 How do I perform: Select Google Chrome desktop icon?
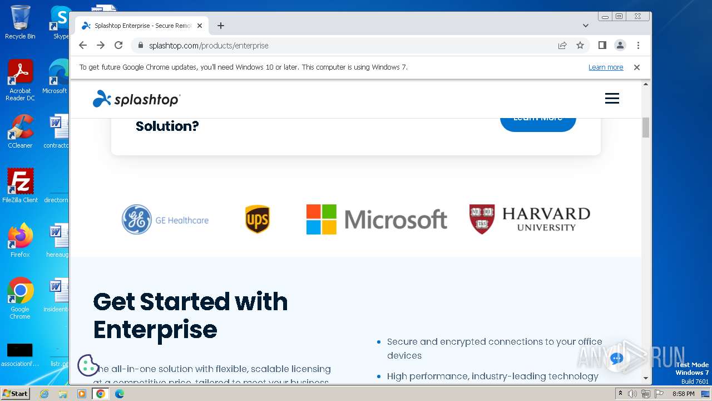pos(20,299)
